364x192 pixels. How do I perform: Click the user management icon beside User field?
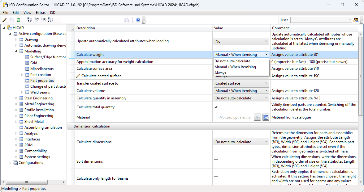tap(356, 20)
